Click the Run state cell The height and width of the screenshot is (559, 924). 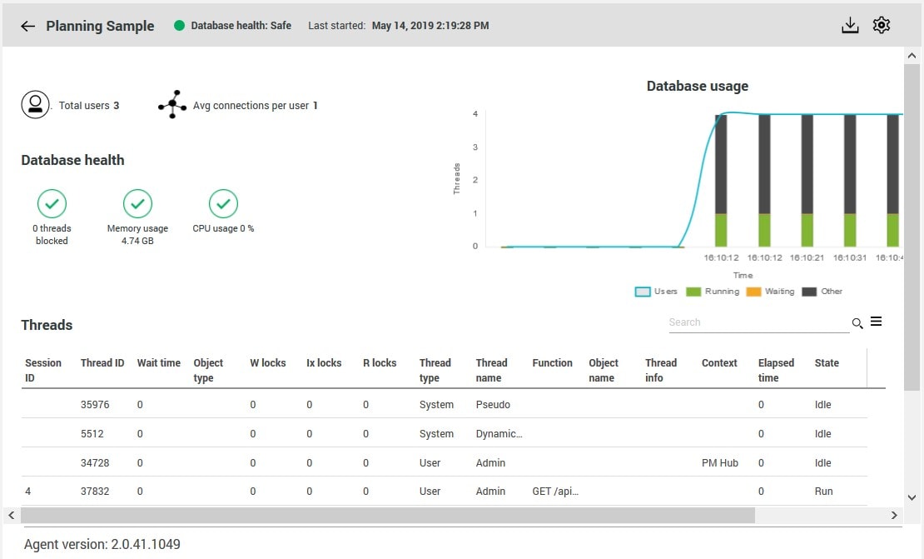(824, 492)
